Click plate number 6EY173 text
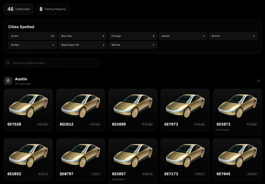This screenshot has height=184, width=265. 171,174
